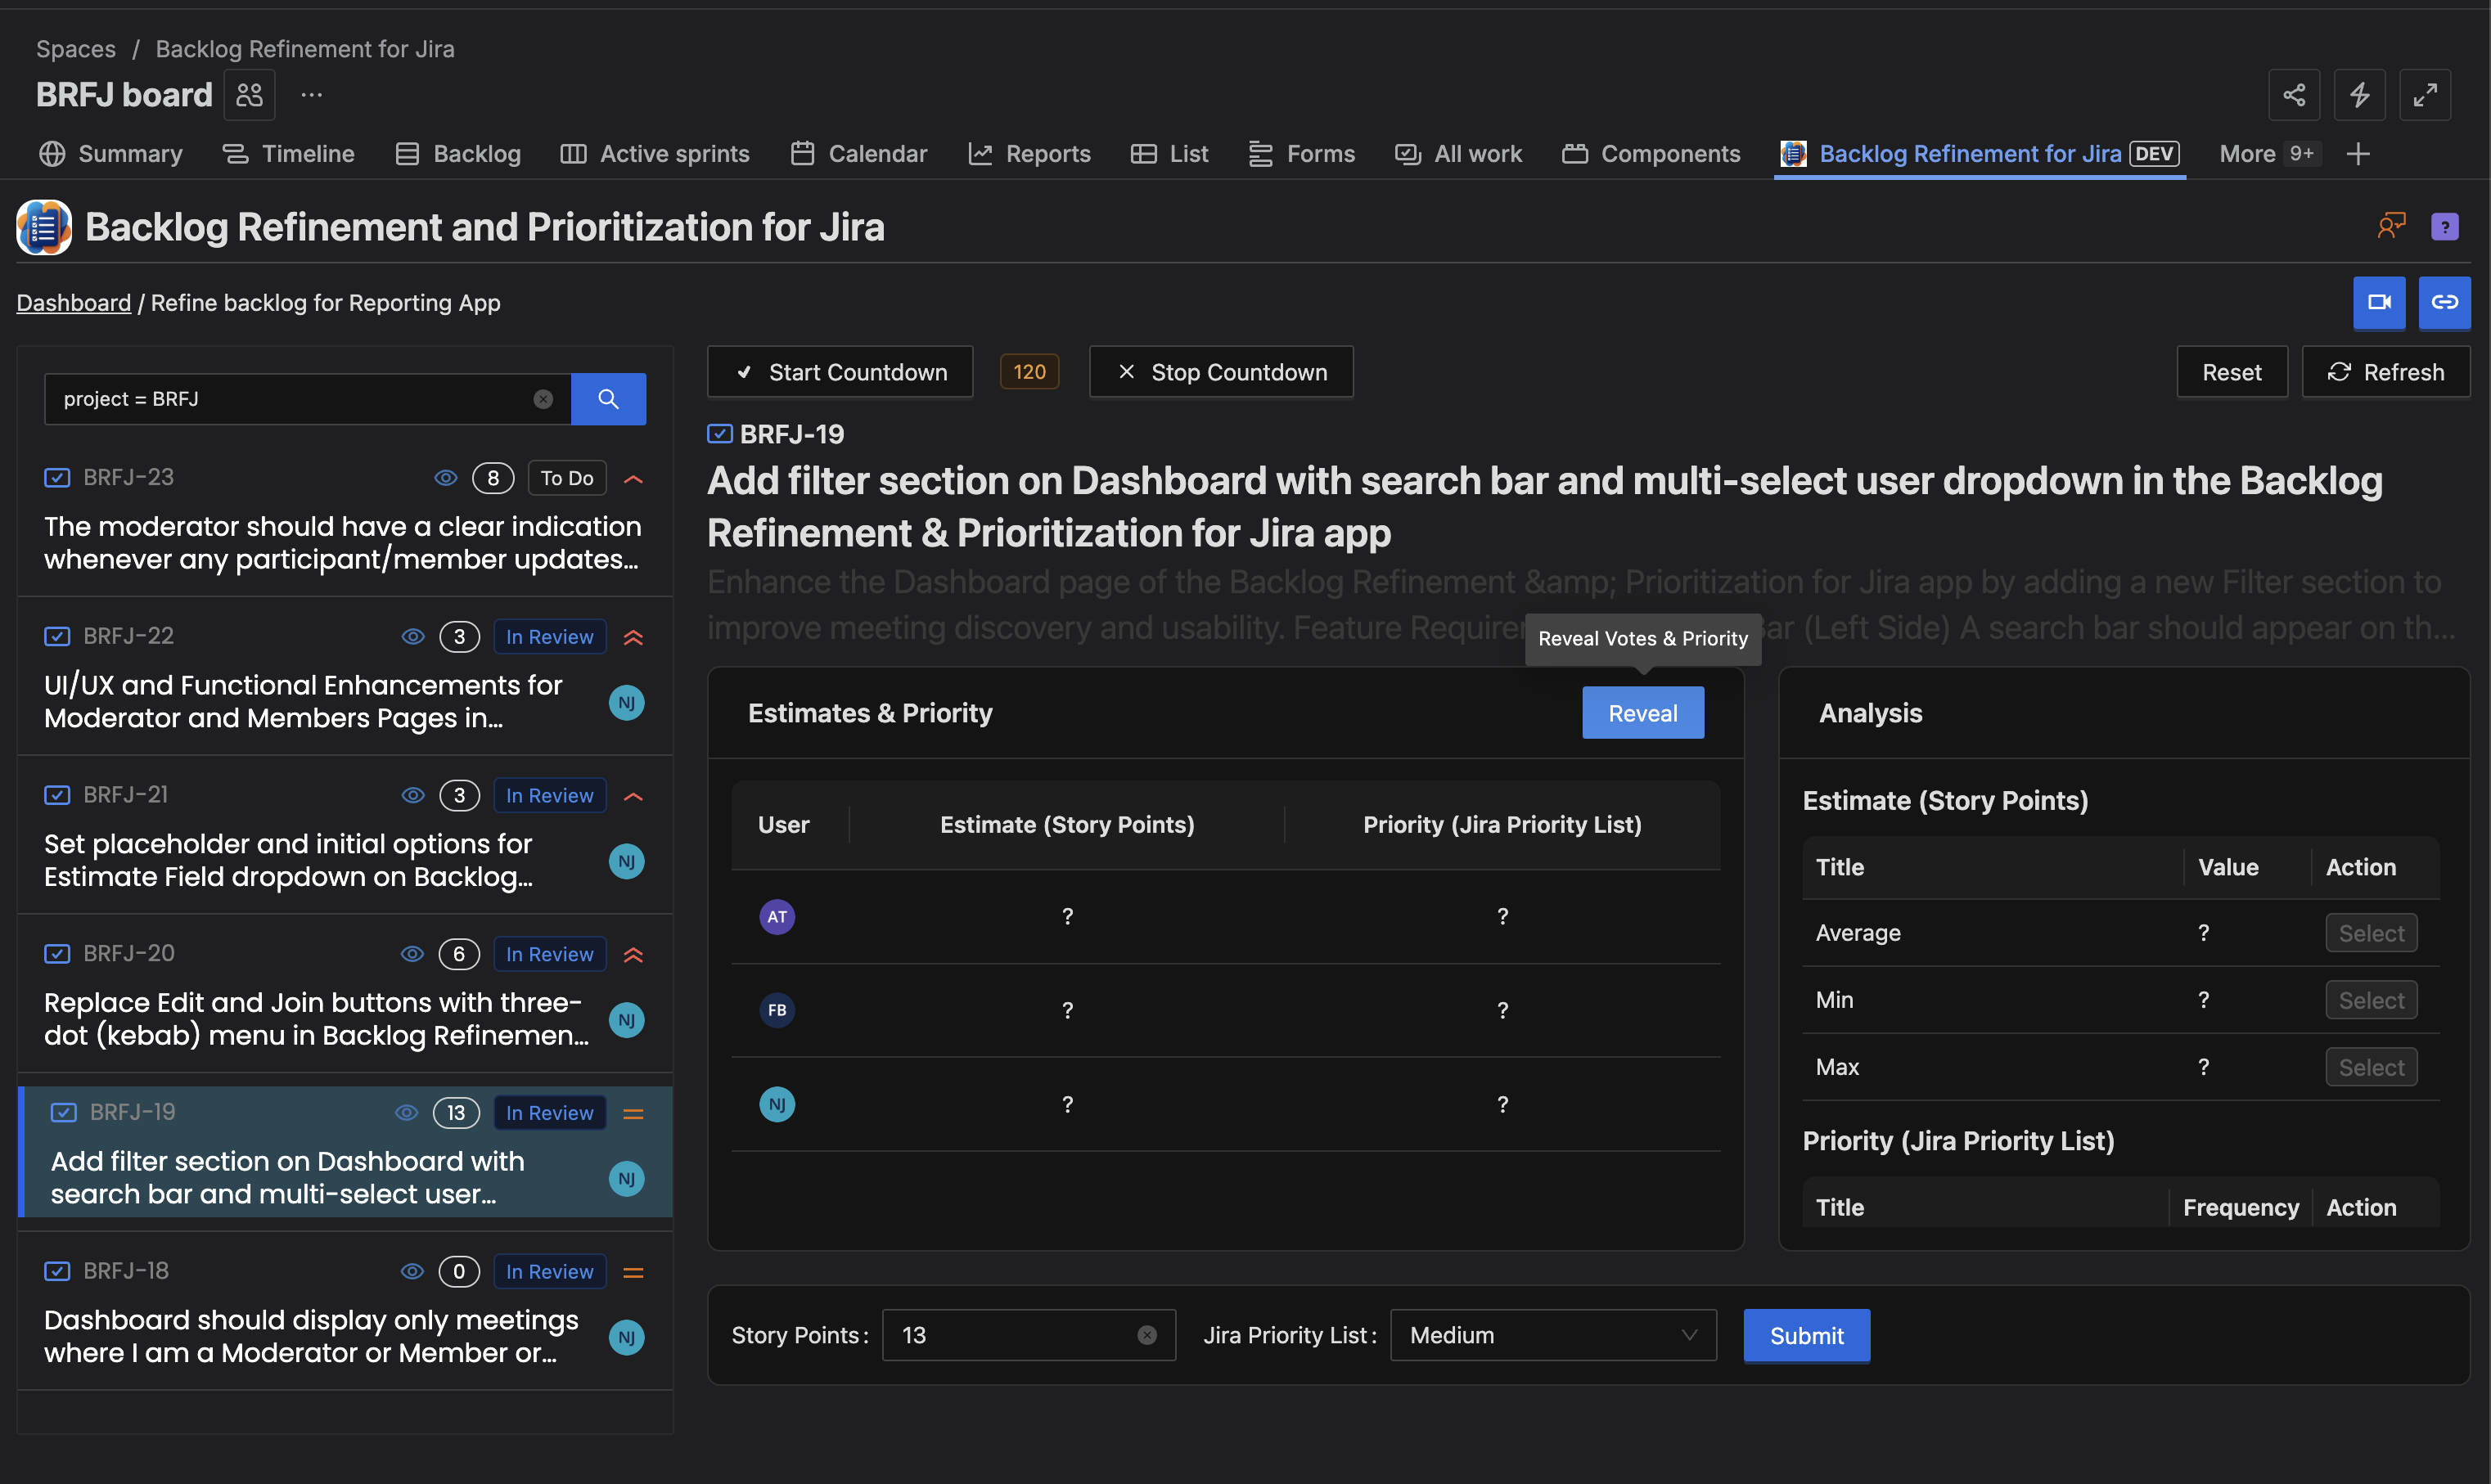The width and height of the screenshot is (2491, 1484).
Task: Expand the More 9+ tabs menu
Action: (2266, 154)
